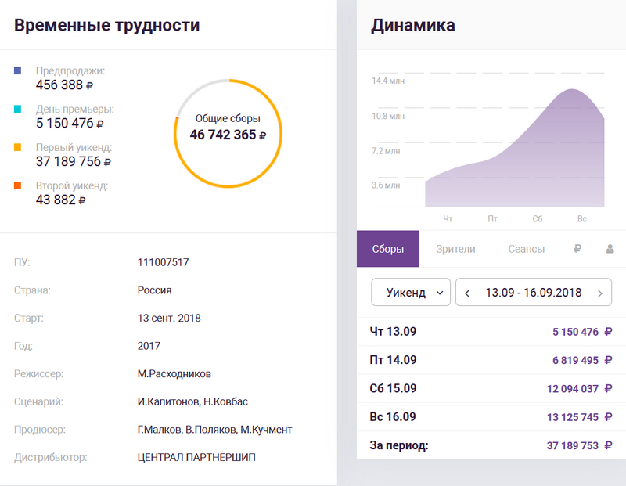Switch to the Зрители tab
The height and width of the screenshot is (486, 626).
(x=455, y=250)
